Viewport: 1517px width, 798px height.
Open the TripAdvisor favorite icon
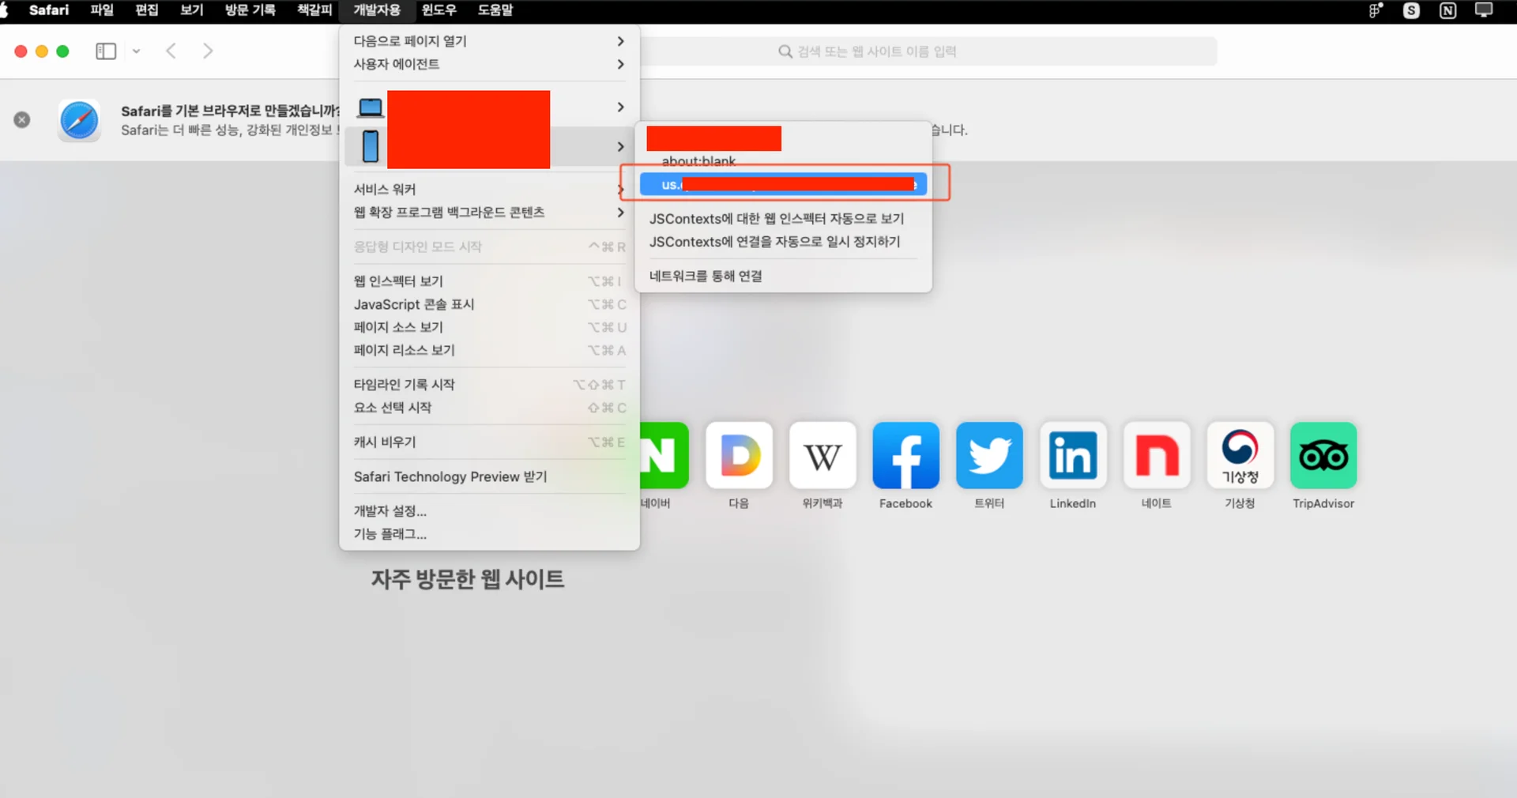[x=1323, y=455]
